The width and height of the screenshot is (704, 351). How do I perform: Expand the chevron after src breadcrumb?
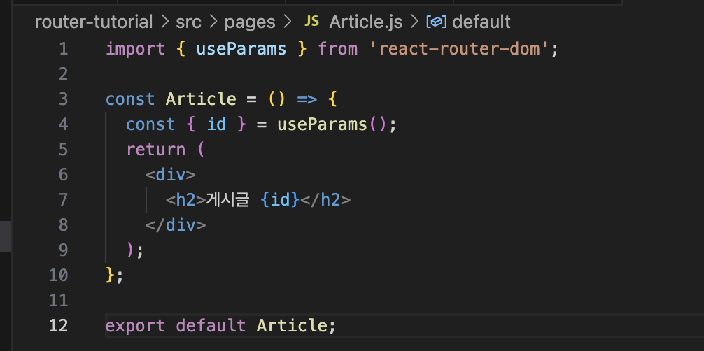[212, 22]
